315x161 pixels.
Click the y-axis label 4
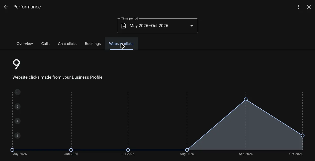[17, 121]
